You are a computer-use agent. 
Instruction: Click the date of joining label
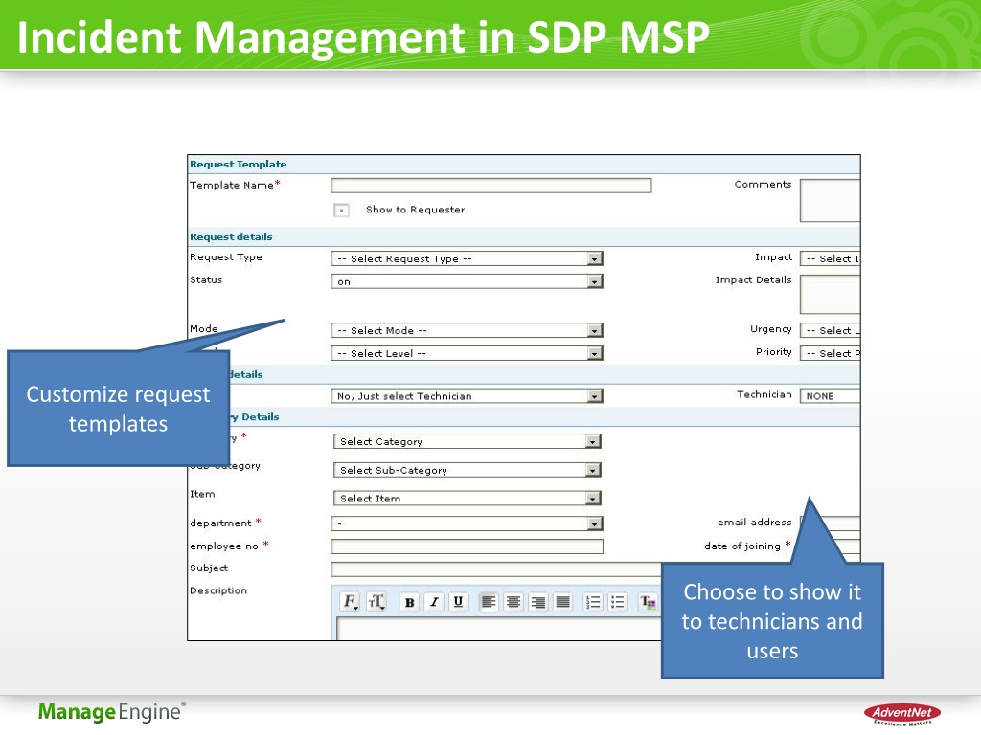pos(742,546)
